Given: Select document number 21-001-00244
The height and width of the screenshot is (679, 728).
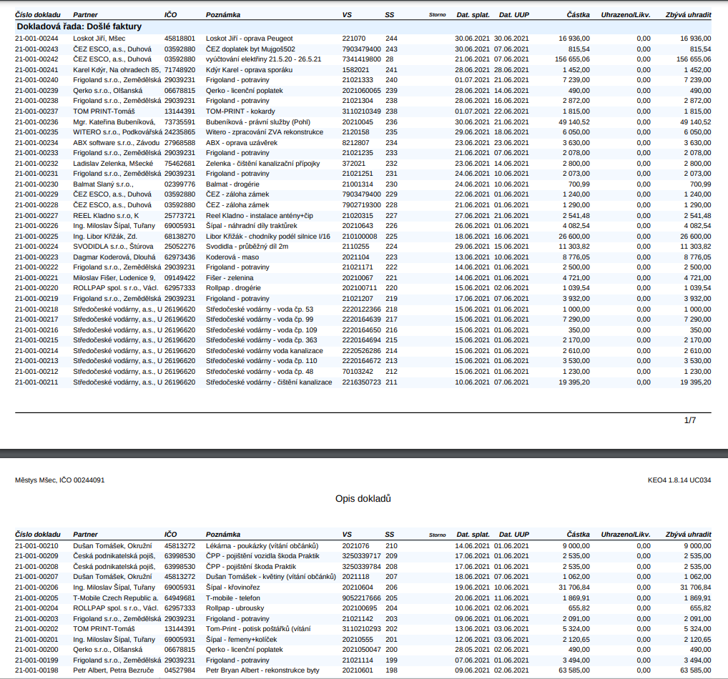Looking at the screenshot, I should coord(36,38).
